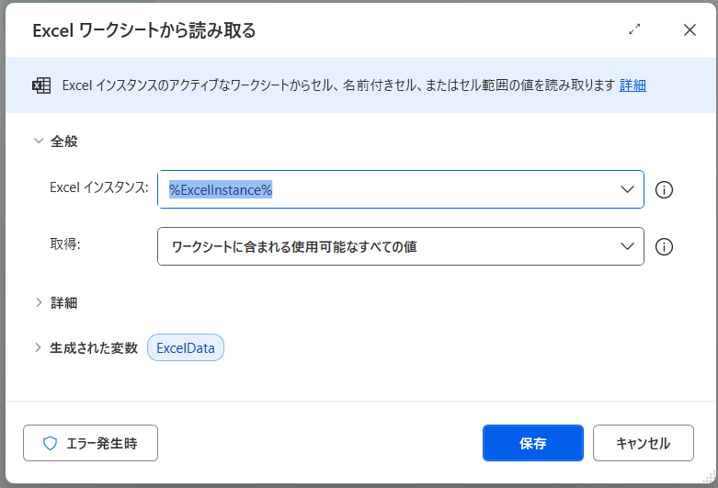The height and width of the screenshot is (488, 718).
Task: Expand the 生成された変数 section chevron
Action: coord(38,347)
